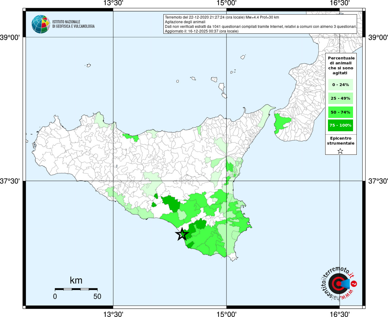Click the black and white scale bar

76,289
